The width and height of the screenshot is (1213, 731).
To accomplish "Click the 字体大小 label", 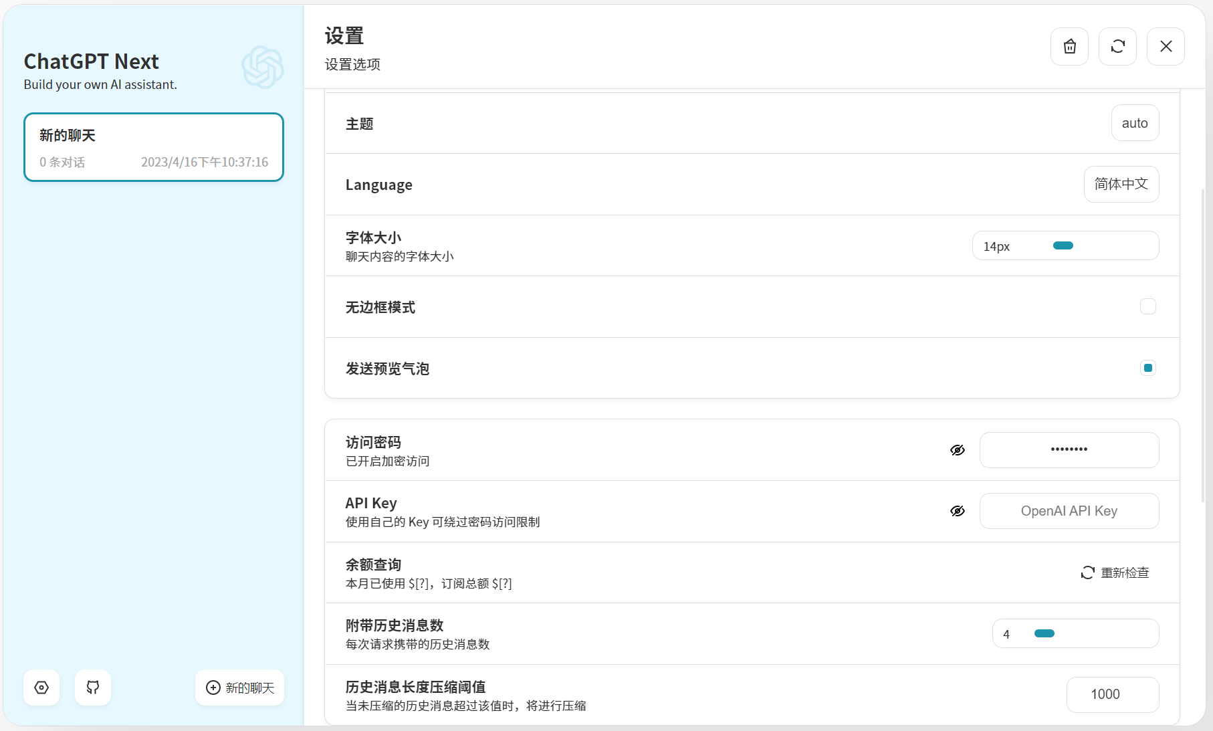I will tap(373, 237).
